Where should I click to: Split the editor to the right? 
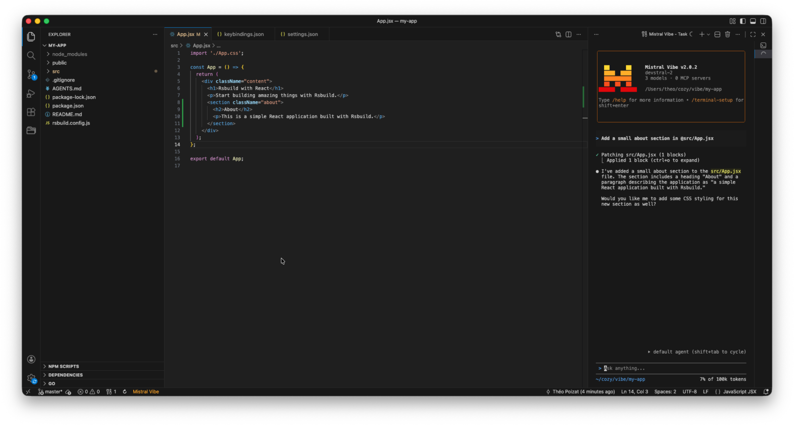point(568,34)
